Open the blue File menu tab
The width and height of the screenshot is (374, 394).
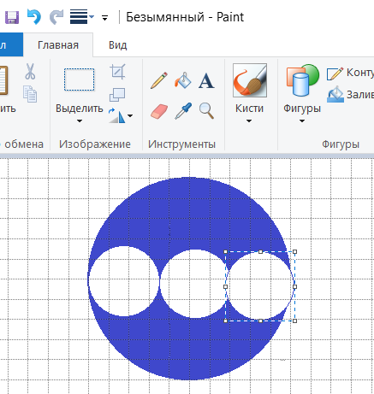coord(10,44)
